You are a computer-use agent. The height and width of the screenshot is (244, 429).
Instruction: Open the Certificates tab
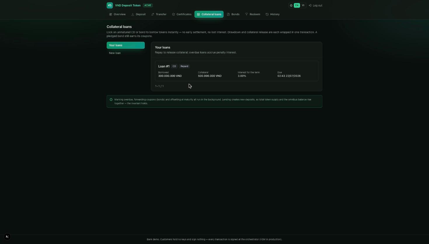pos(182,14)
